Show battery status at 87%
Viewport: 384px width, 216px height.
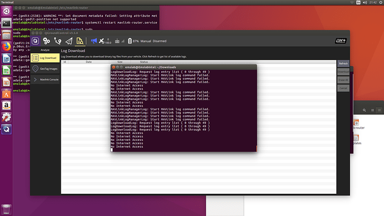(x=133, y=41)
